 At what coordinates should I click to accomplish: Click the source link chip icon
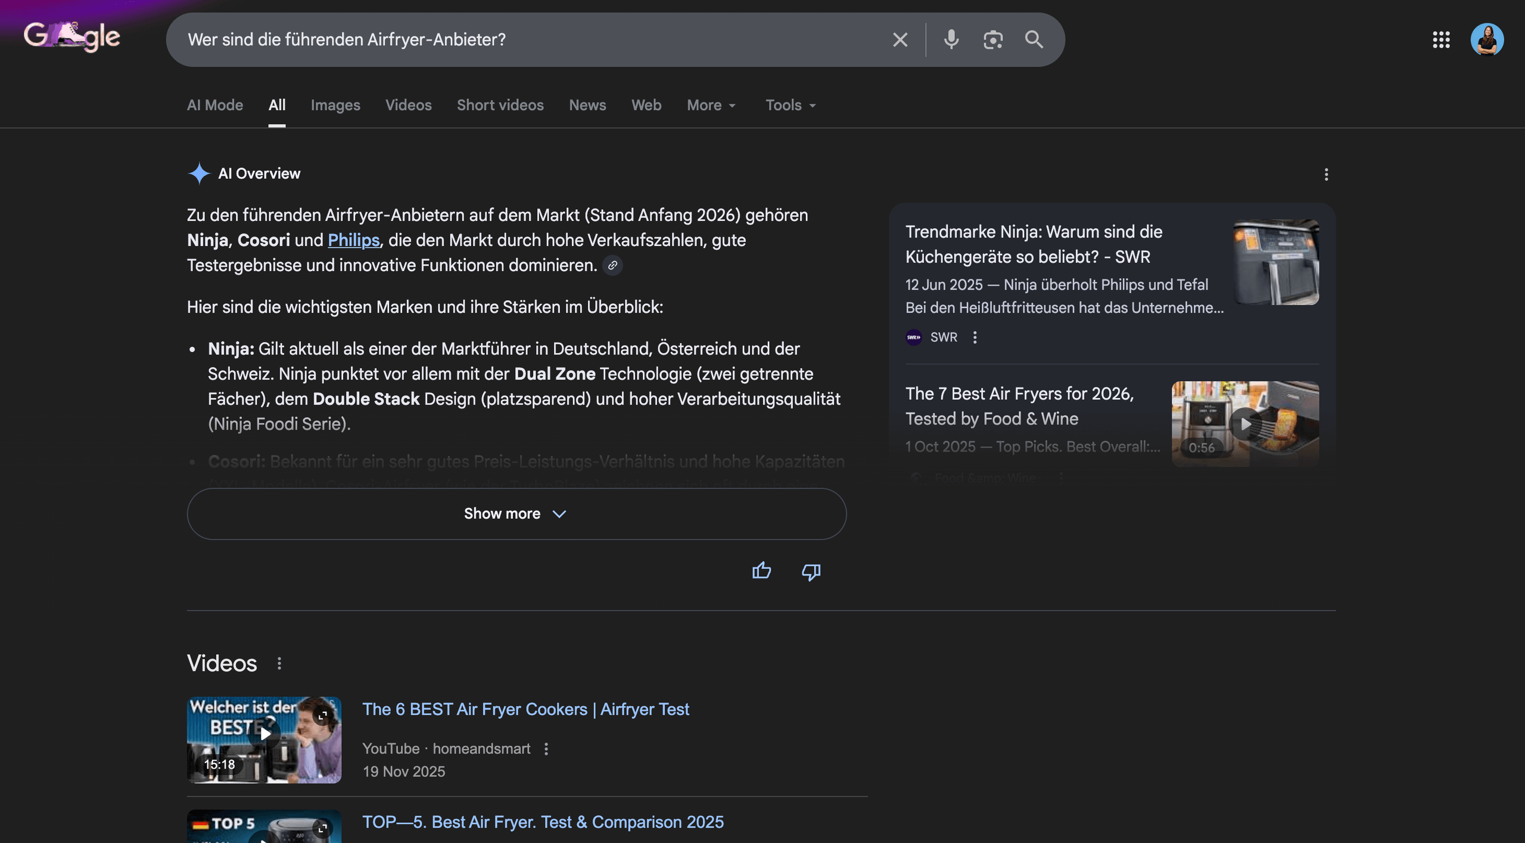(x=612, y=265)
